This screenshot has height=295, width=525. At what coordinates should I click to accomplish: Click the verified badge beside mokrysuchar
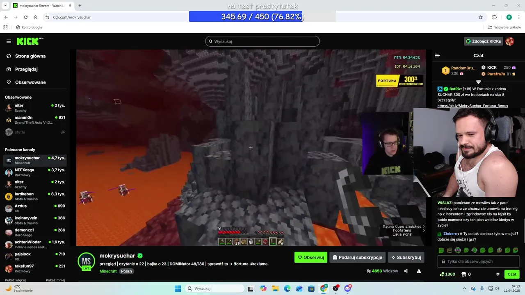(x=140, y=256)
